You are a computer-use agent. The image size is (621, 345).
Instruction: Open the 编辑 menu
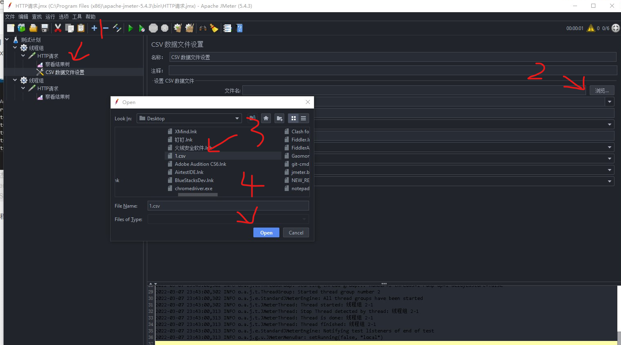(23, 17)
